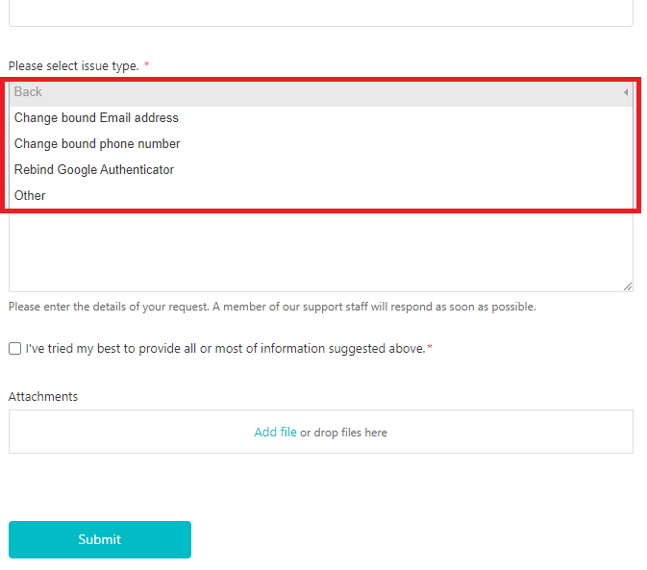Select Change bound Email address option
This screenshot has width=647, height=570.
click(96, 118)
